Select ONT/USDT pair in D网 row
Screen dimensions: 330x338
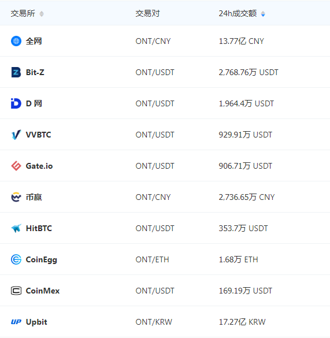coord(155,103)
